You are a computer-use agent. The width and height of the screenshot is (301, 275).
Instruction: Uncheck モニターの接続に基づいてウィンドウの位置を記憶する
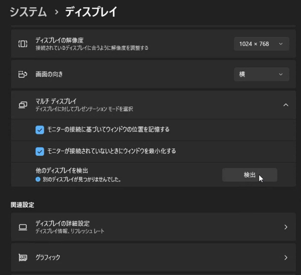click(40, 130)
